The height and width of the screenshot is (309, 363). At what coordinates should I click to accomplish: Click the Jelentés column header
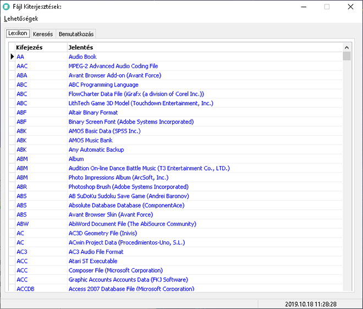(x=205, y=47)
